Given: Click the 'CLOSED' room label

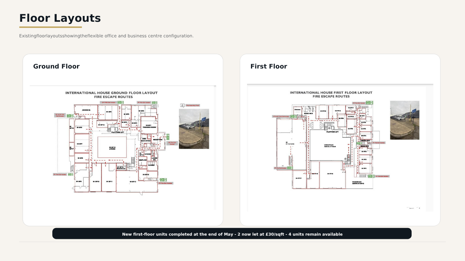Looking at the screenshot, I should (151, 165).
